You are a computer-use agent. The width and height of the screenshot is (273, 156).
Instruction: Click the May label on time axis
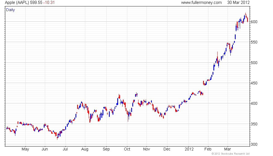coord(25,149)
